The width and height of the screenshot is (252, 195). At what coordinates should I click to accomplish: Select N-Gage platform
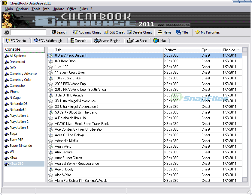24,98
